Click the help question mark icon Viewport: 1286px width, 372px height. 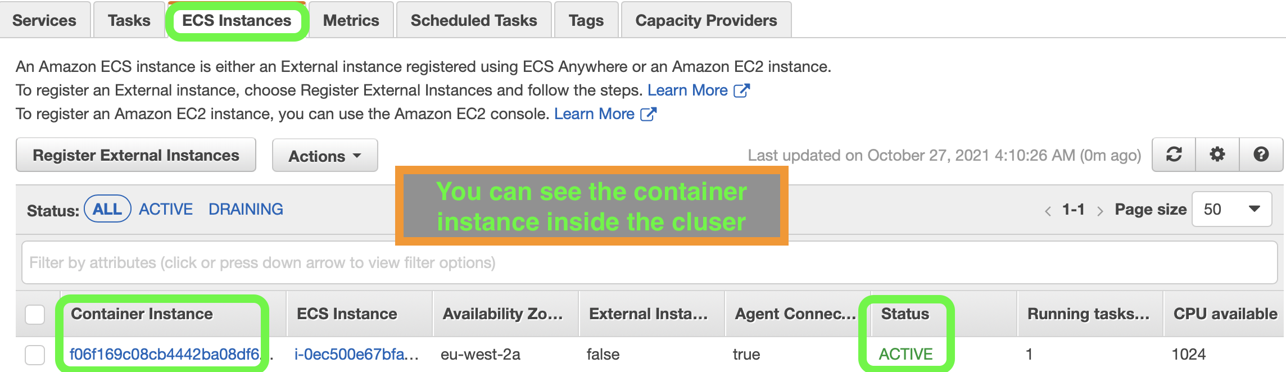point(1261,155)
